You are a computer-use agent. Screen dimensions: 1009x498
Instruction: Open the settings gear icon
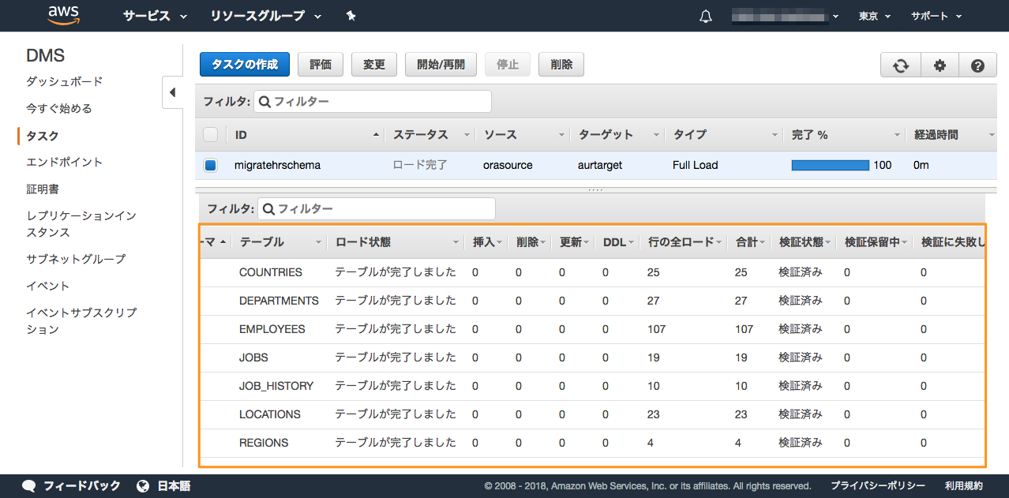(940, 66)
